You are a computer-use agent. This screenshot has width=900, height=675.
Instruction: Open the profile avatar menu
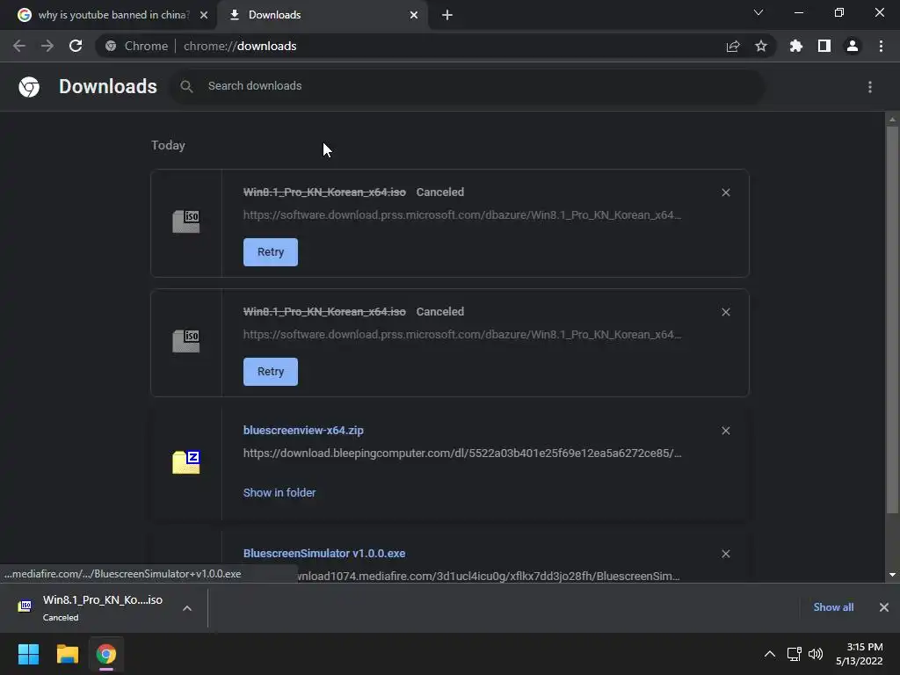click(853, 46)
